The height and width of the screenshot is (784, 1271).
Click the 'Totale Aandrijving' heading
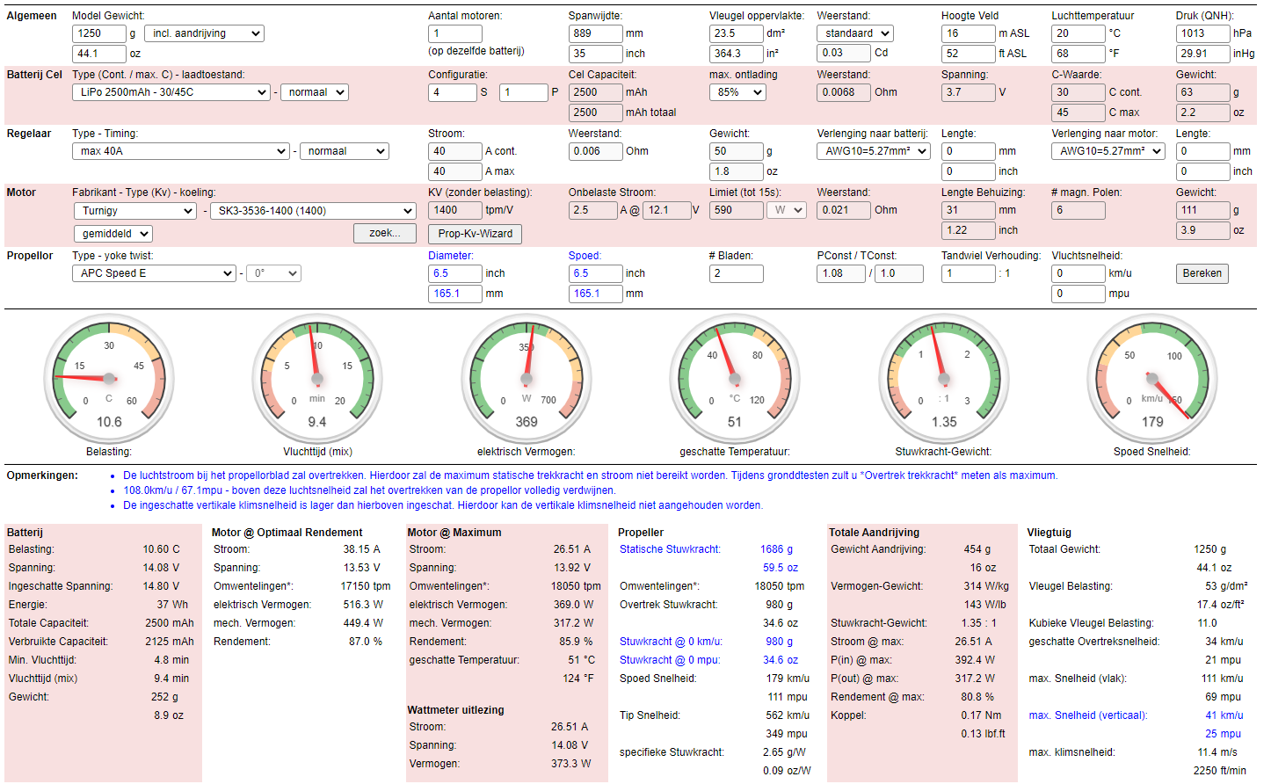(874, 533)
